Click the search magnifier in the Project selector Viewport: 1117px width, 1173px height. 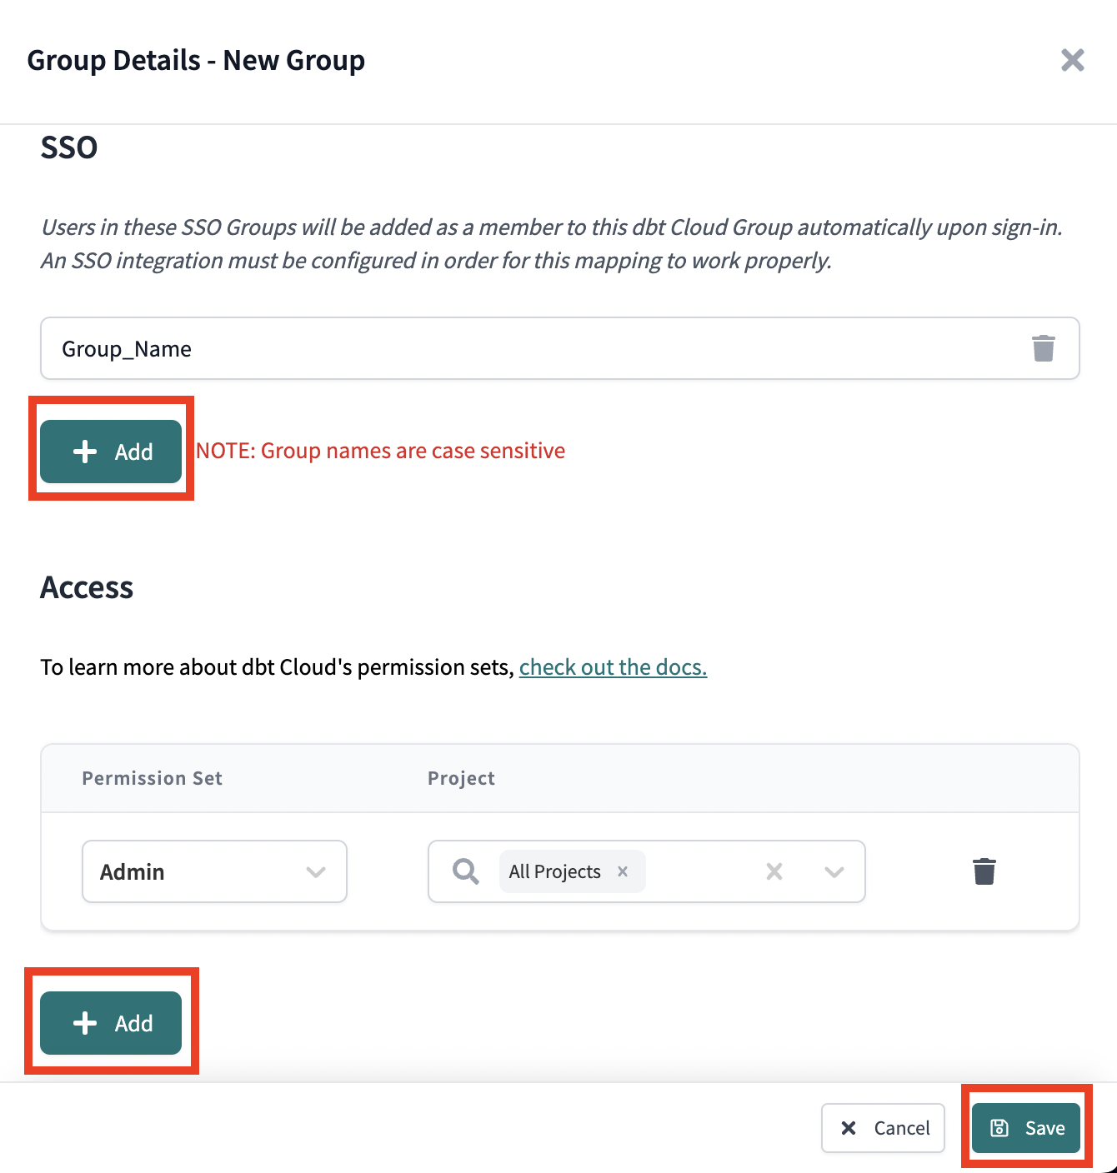pyautogui.click(x=464, y=871)
